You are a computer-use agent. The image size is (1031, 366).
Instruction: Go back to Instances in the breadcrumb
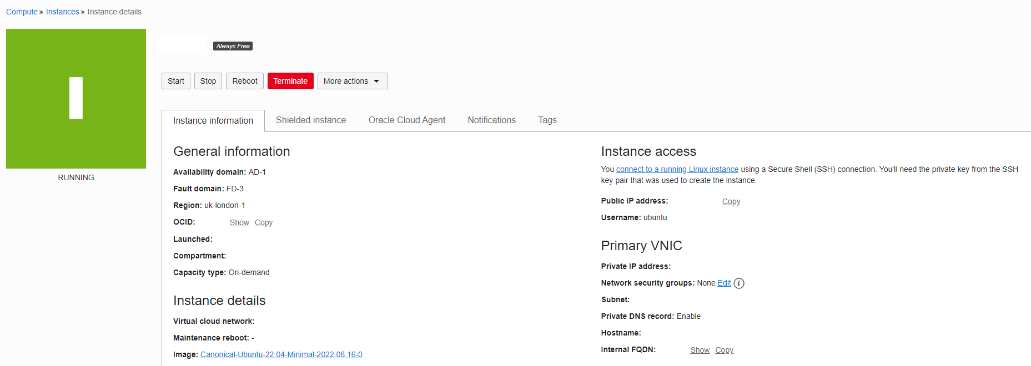click(x=63, y=12)
